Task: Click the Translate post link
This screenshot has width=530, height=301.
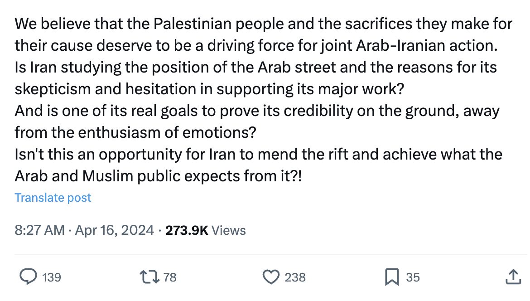Action: pos(53,198)
